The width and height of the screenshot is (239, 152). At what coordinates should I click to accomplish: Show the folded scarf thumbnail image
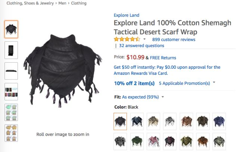coord(11,50)
